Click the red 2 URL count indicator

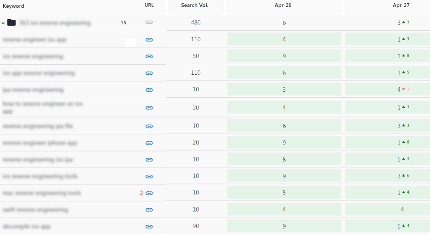[x=141, y=193]
